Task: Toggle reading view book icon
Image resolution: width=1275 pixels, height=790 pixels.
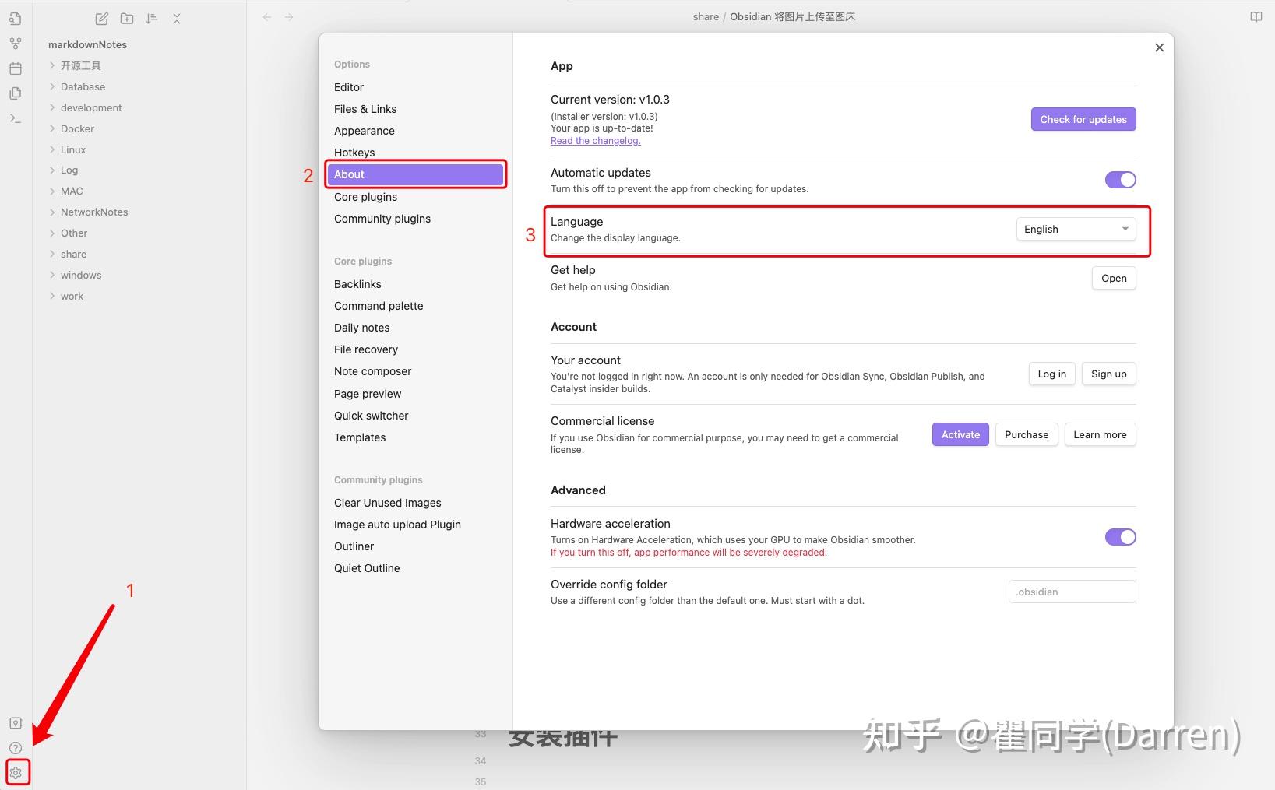Action: coord(1256,16)
